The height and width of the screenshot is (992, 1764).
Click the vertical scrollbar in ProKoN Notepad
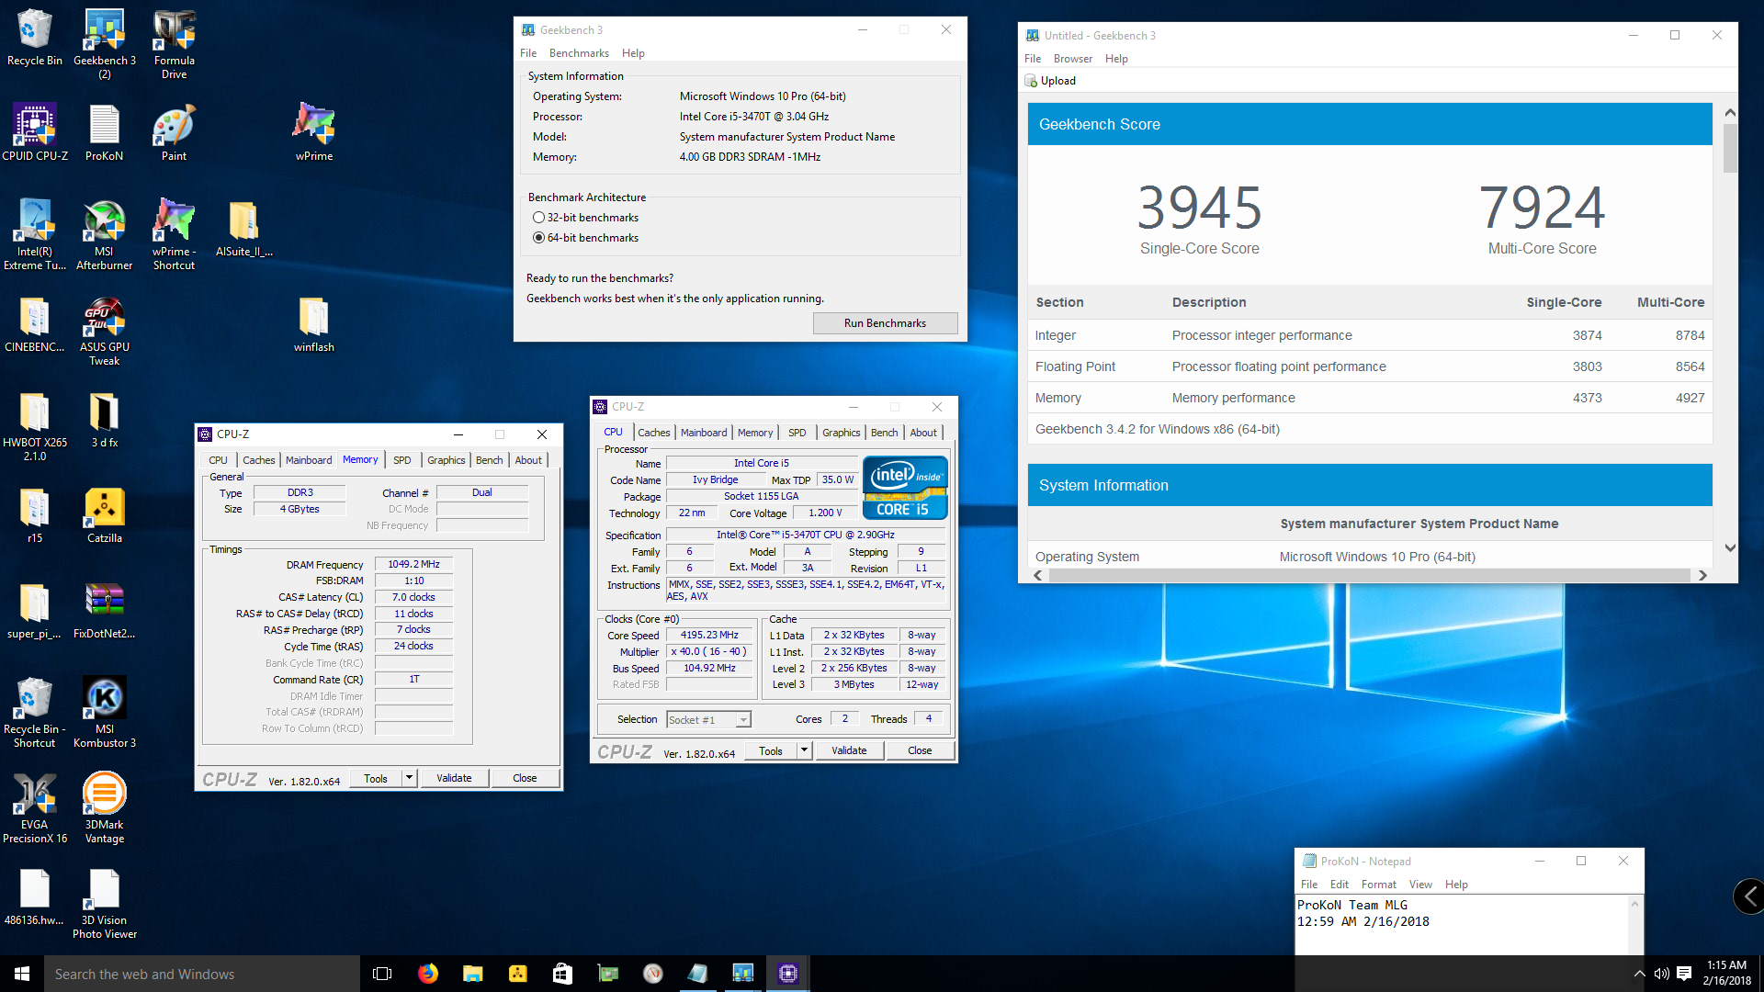coord(1634,925)
